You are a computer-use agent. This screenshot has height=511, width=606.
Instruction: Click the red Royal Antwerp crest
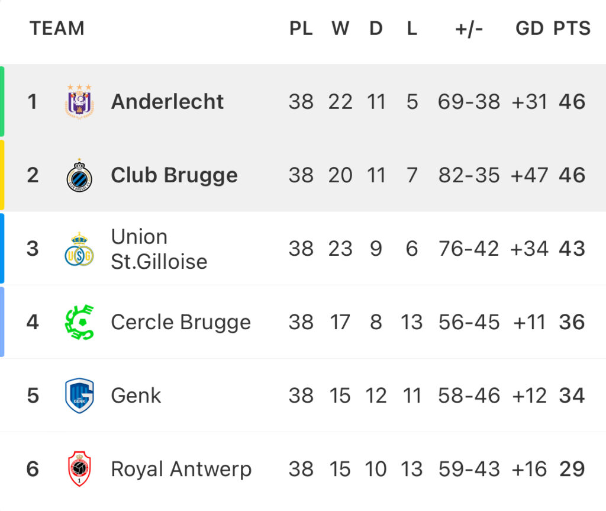79,469
